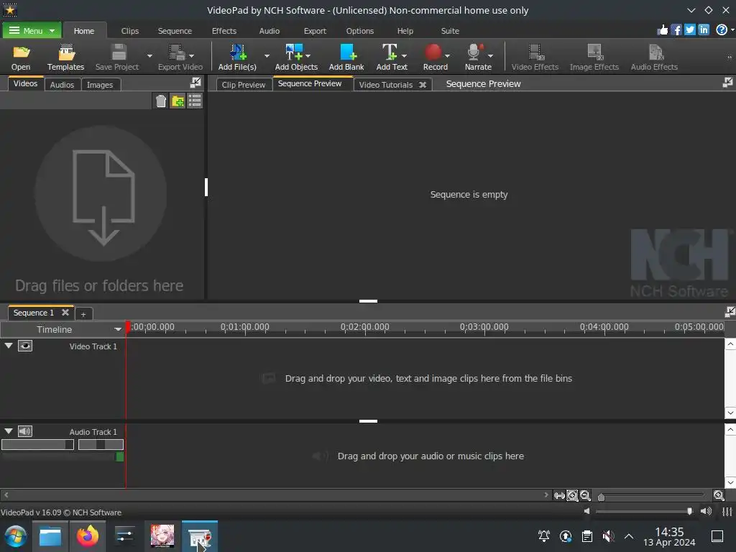736x552 pixels.
Task: Open the Options ribbon tab
Action: (360, 31)
